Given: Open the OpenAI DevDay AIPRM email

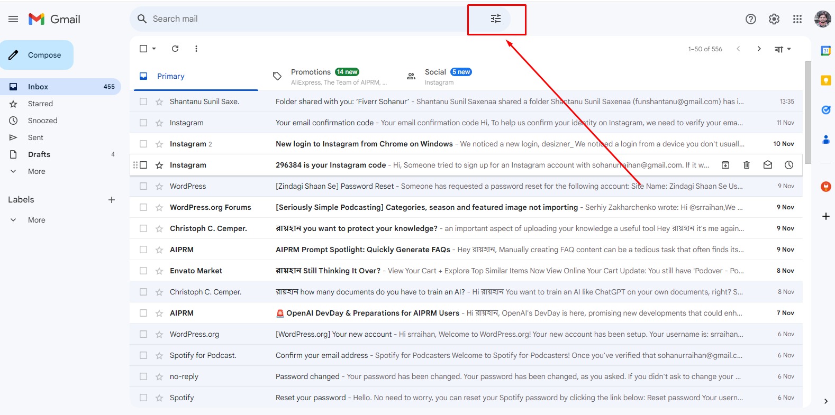Looking at the screenshot, I should pyautogui.click(x=466, y=313).
